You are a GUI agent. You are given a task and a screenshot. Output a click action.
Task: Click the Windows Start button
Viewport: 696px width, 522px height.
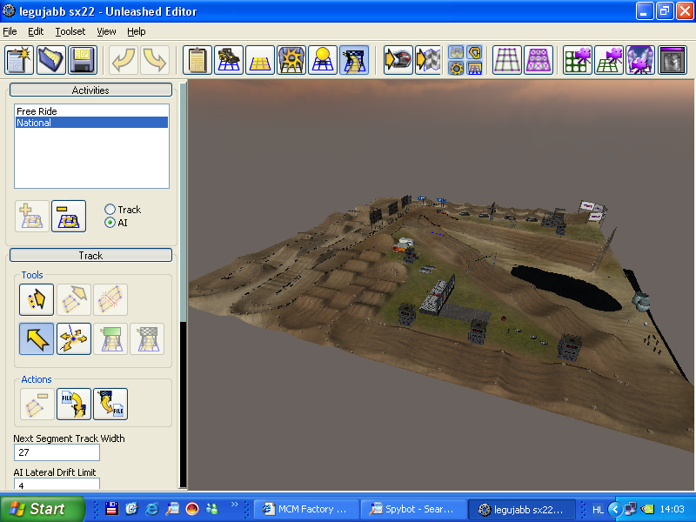tap(42, 509)
